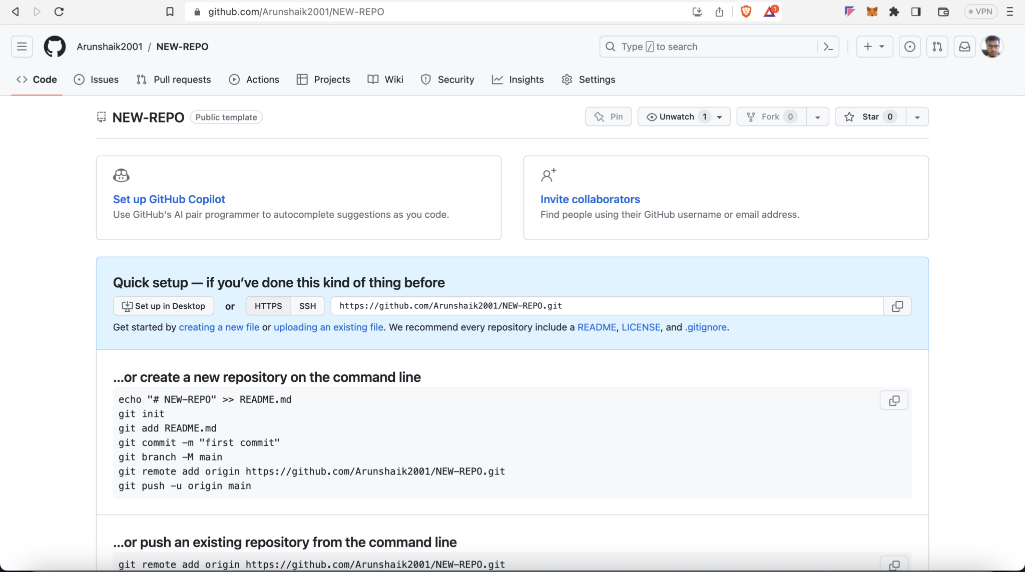This screenshot has height=572, width=1025.
Task: Open the global navigation hamburger menu
Action: (22, 46)
